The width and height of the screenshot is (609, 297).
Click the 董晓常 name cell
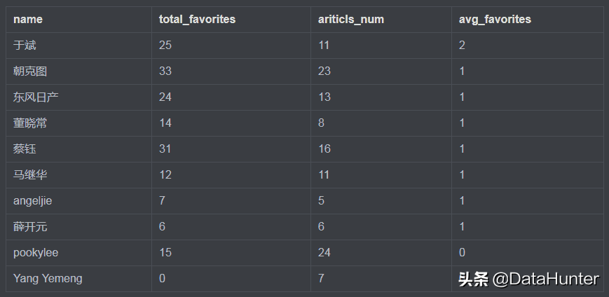[x=30, y=123]
